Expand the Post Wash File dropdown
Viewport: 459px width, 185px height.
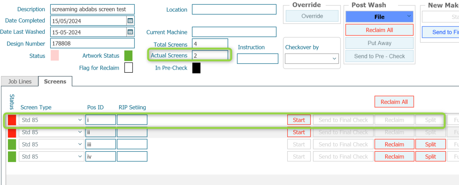[x=379, y=17]
